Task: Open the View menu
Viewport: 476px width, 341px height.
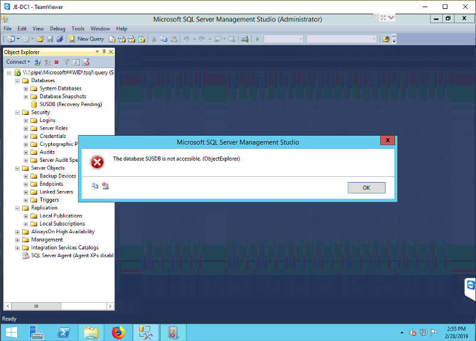Action: 38,29
